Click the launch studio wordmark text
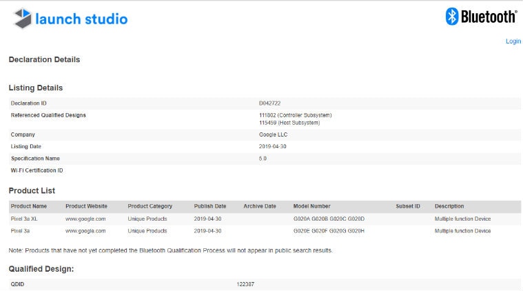This screenshot has height=291, width=523. click(x=82, y=19)
